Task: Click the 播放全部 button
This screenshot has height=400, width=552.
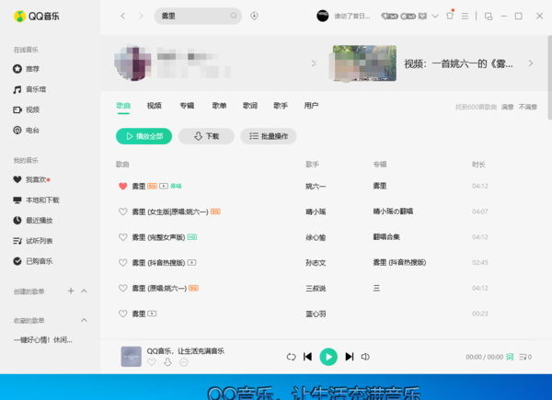Action: pos(144,136)
